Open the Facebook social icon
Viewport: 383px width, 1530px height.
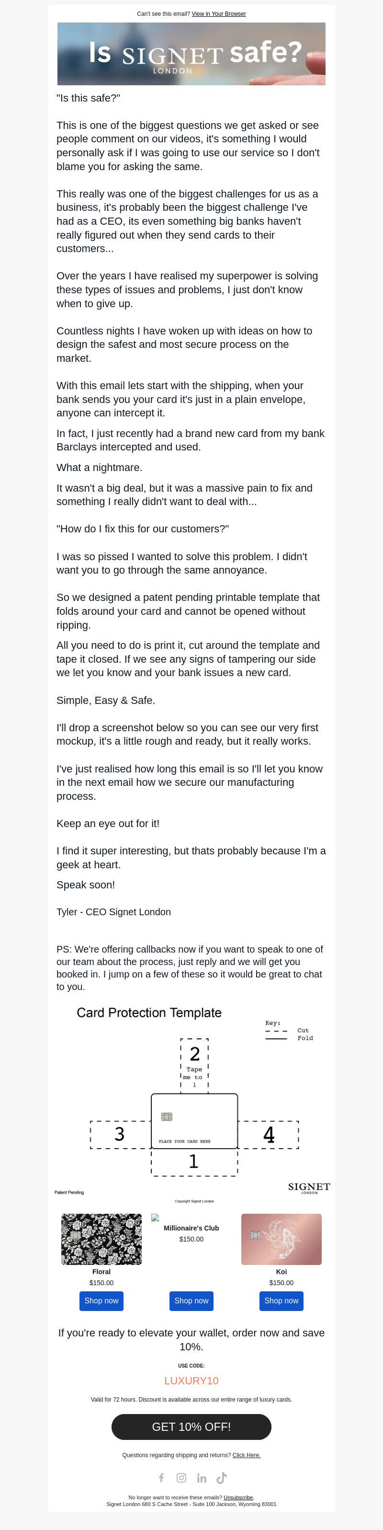click(x=161, y=1477)
